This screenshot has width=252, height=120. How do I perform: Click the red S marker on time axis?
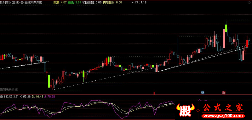(154, 93)
